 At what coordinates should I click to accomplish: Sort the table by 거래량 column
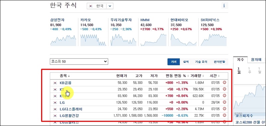[197, 76]
